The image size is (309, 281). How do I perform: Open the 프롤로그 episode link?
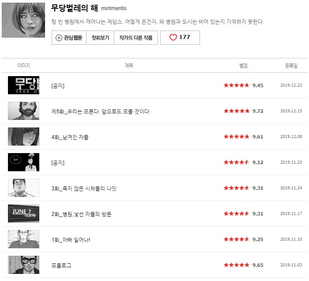coord(61,265)
